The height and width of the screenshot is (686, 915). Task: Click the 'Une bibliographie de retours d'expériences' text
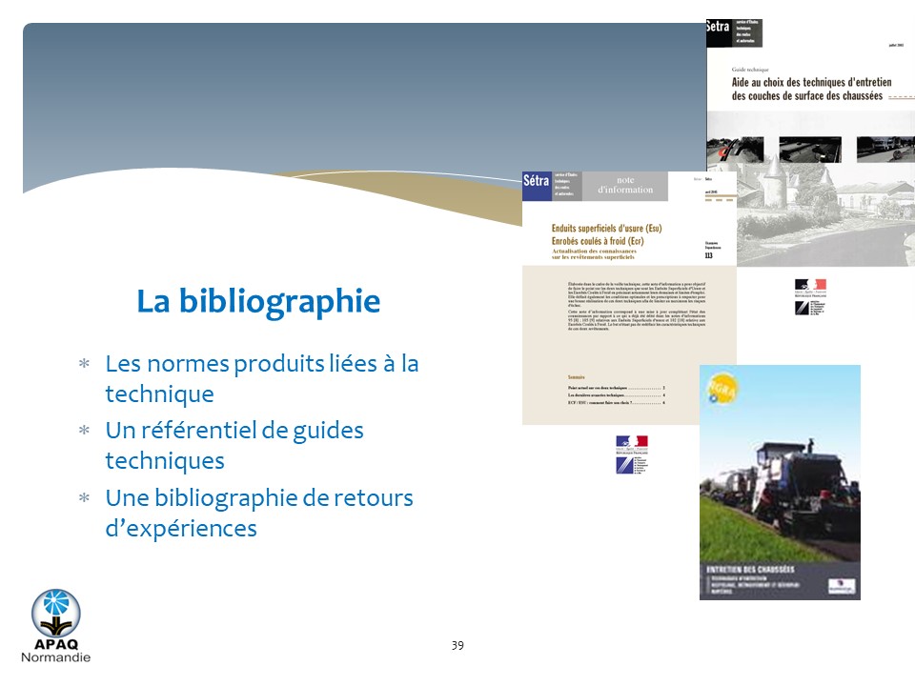pos(258,512)
